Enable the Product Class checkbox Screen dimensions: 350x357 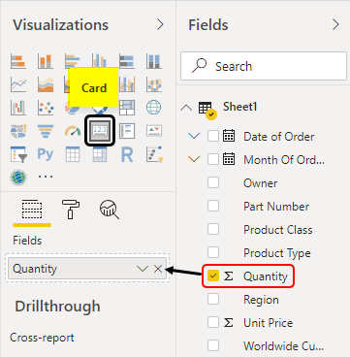[213, 229]
